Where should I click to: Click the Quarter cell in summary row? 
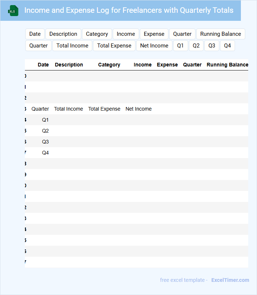40,109
